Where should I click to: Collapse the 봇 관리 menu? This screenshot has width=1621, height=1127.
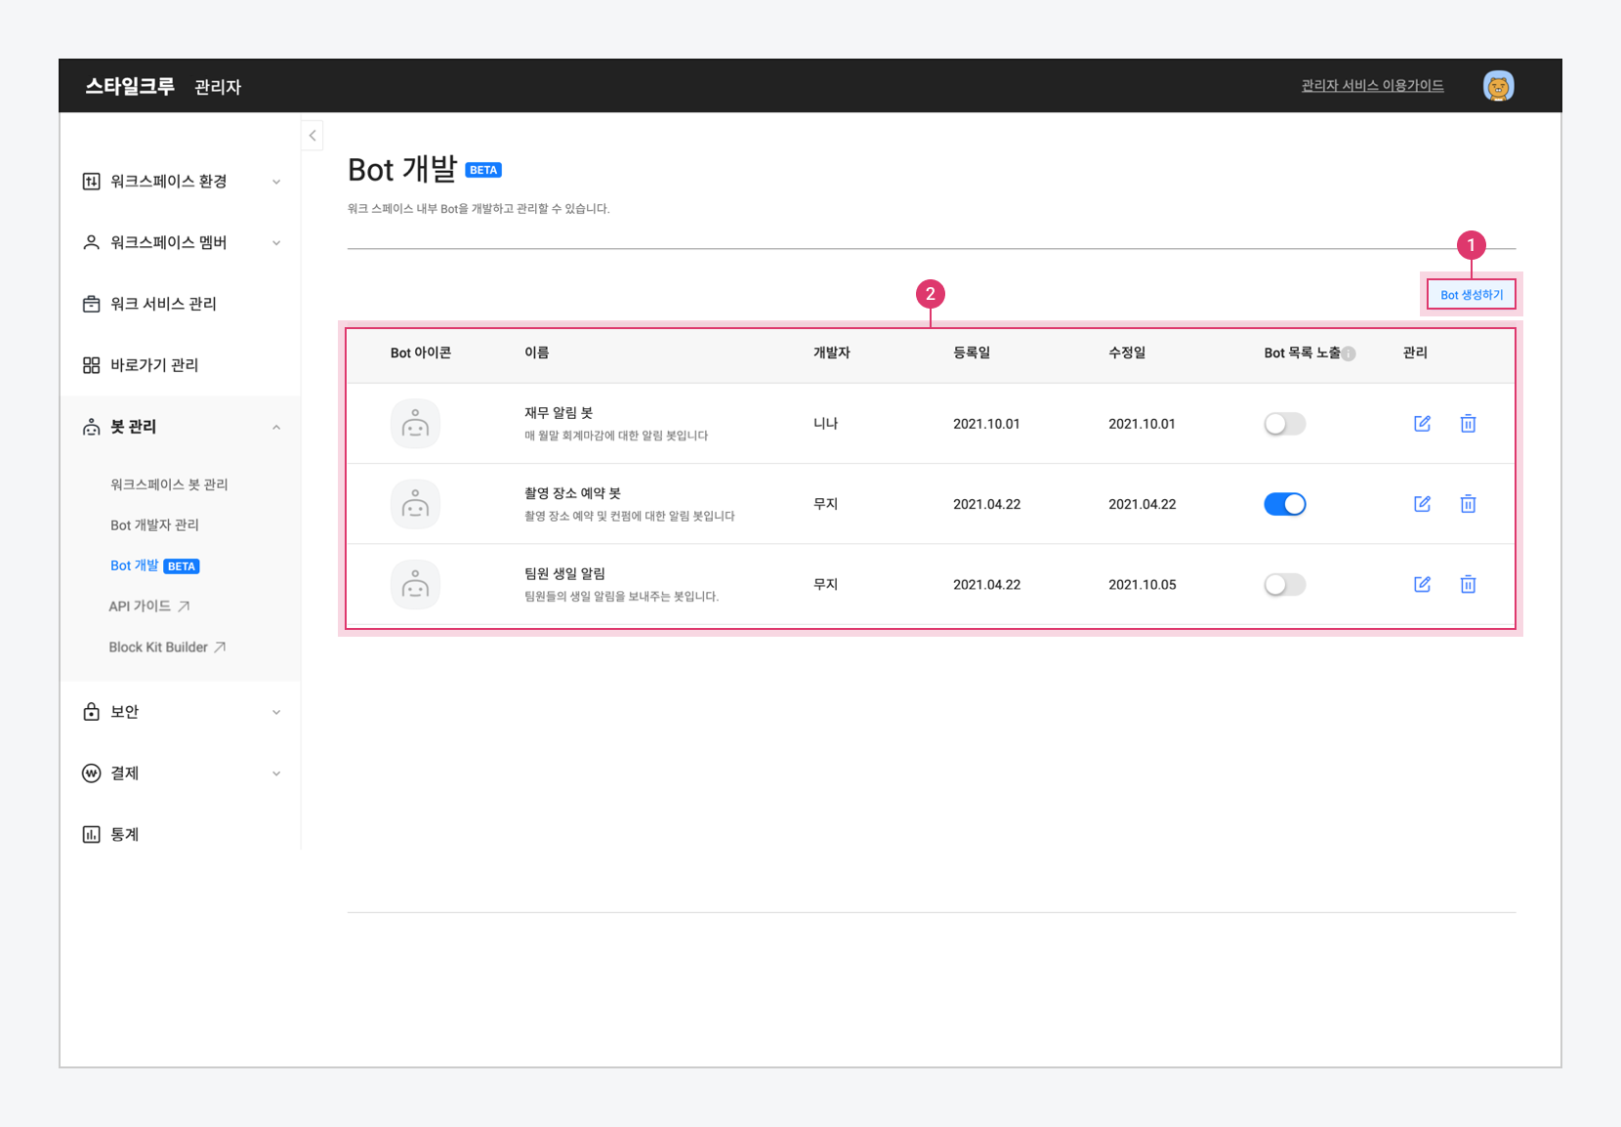pos(276,427)
